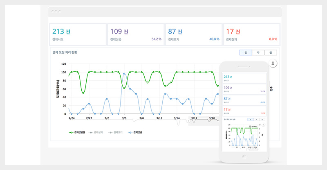Open the 17 건 결제실패 summary card

(x=251, y=34)
